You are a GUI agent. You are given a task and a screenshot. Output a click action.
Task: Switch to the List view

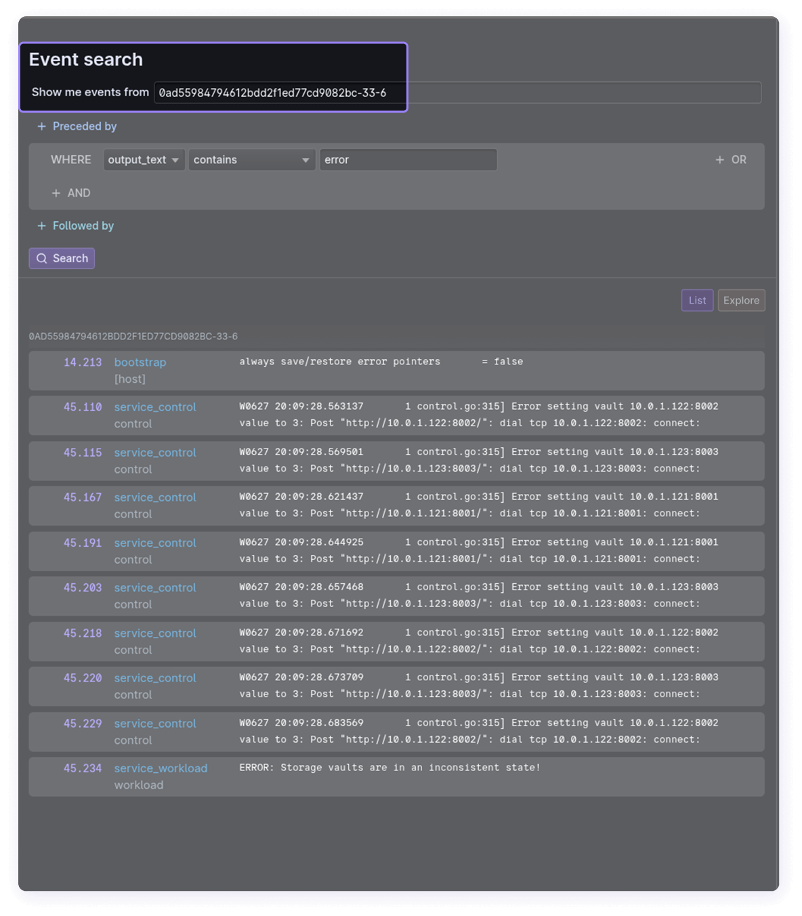point(697,301)
